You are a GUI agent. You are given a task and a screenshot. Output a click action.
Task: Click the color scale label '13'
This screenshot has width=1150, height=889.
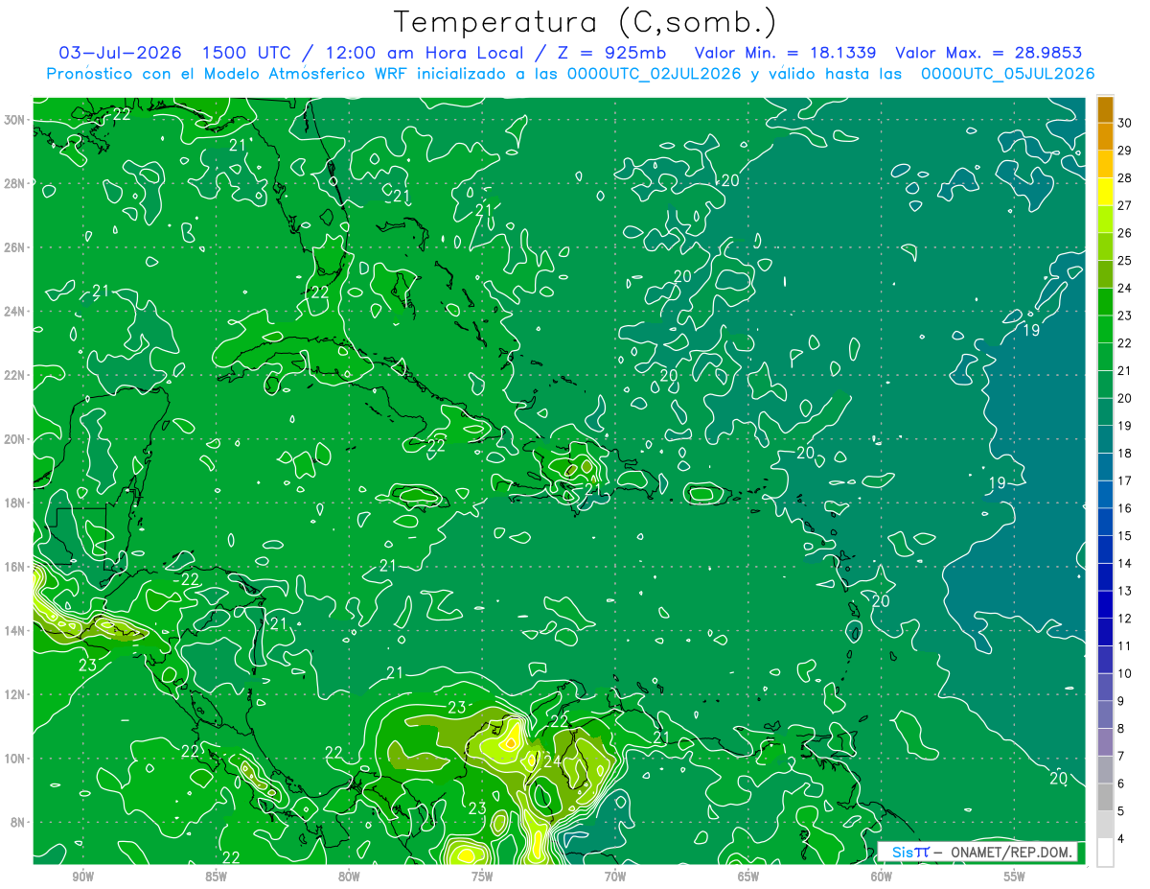click(x=1125, y=591)
